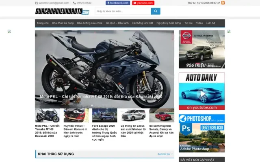The height and width of the screenshot is (162, 260).
Task: Click the phone number 0972939830
Action: tap(84, 3)
